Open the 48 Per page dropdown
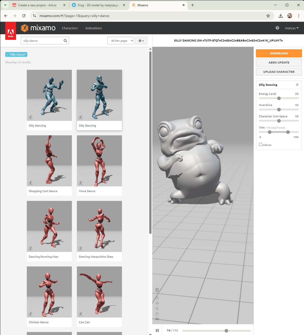The image size is (304, 335). click(x=121, y=41)
